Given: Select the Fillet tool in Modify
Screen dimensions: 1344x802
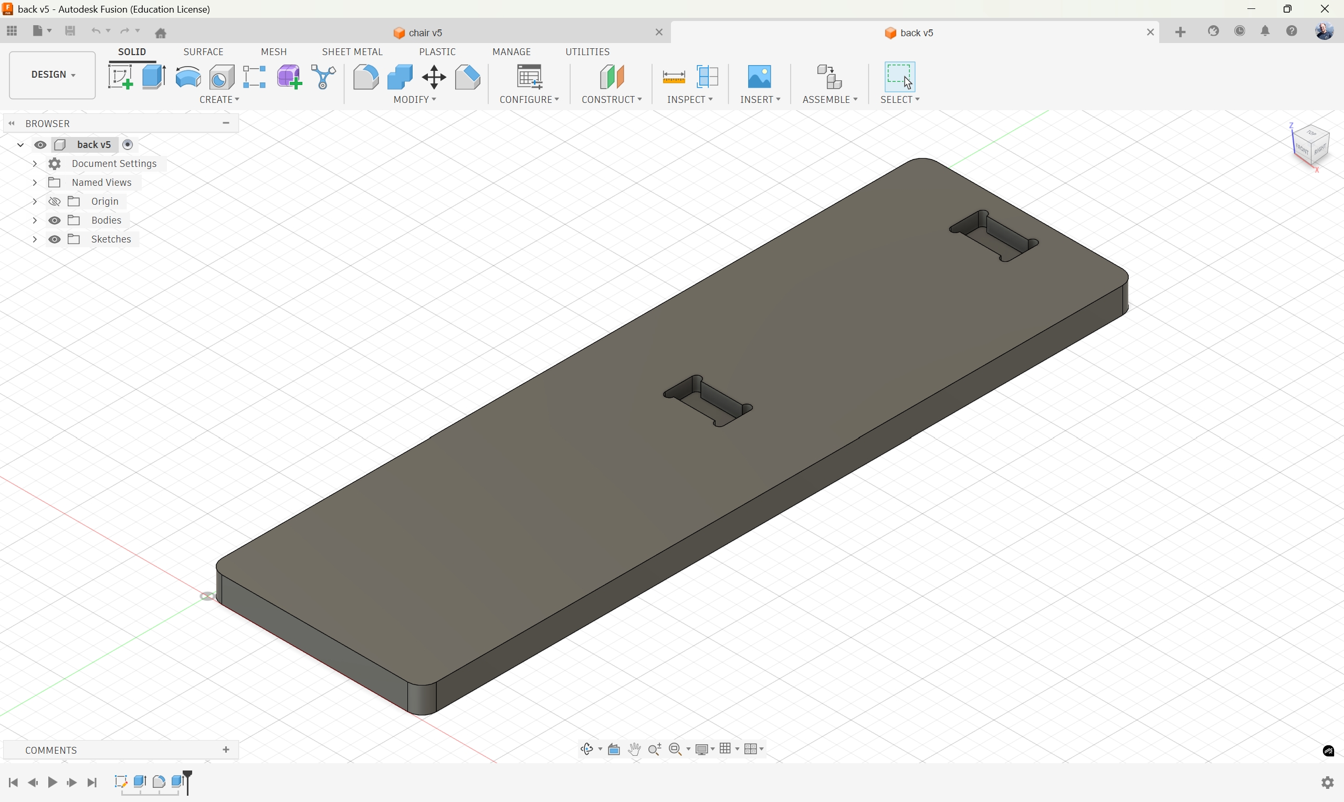Looking at the screenshot, I should tap(366, 77).
